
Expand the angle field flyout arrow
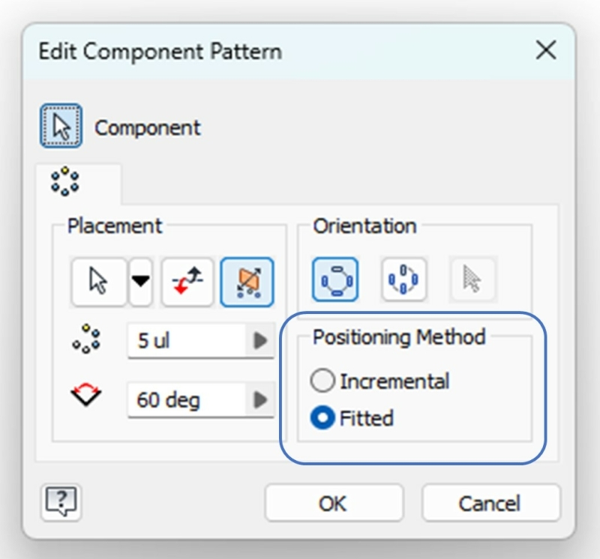[260, 399]
